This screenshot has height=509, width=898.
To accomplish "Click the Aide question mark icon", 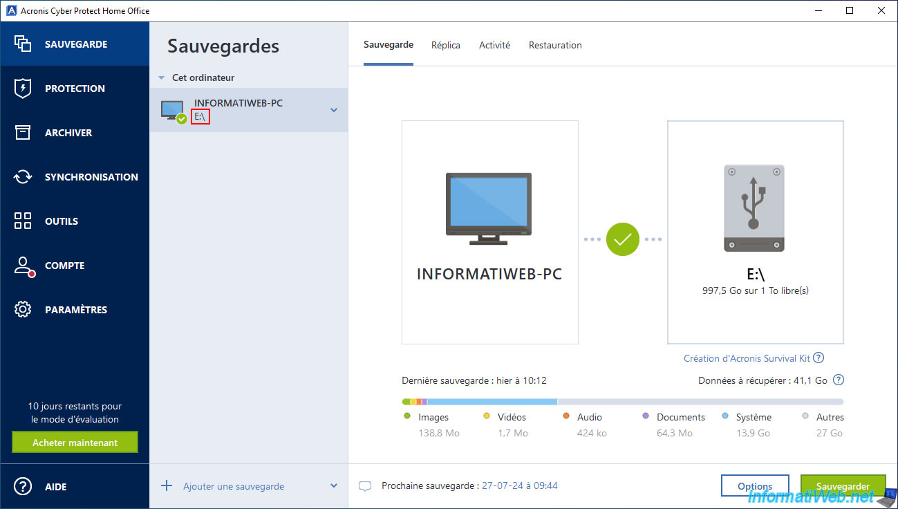I will 23,487.
